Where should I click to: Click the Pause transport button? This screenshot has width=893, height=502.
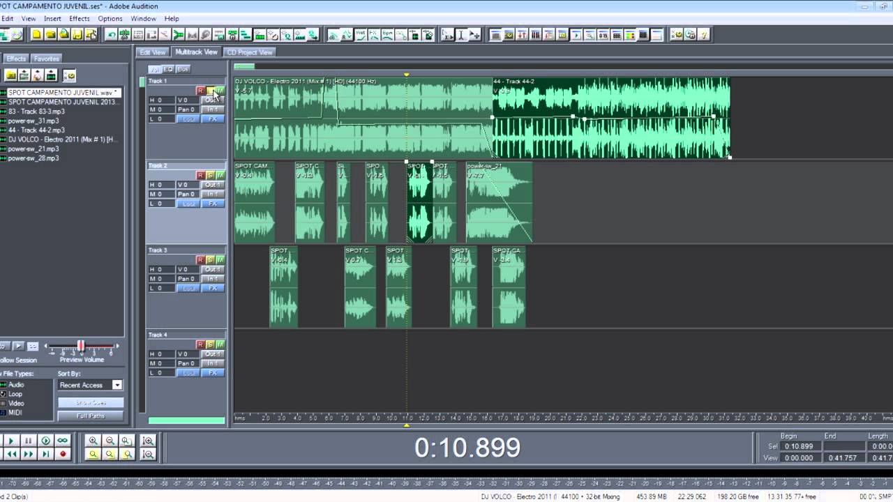click(x=28, y=441)
